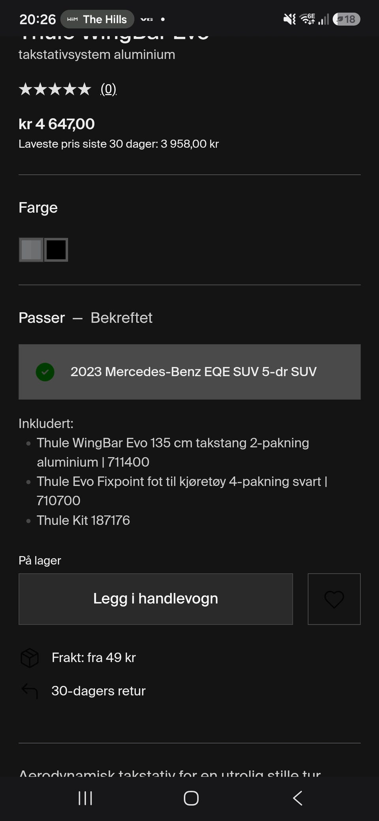
Task: Tap the green confirmed checkmark icon
Action: click(x=45, y=372)
